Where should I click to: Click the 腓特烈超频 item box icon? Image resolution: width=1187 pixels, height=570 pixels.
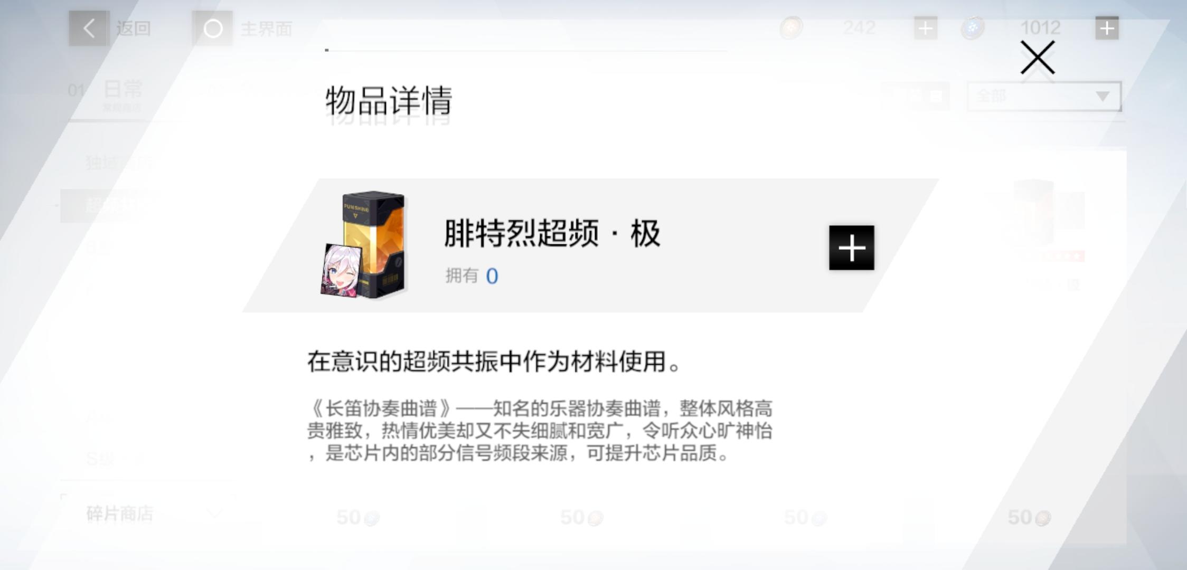tap(364, 244)
